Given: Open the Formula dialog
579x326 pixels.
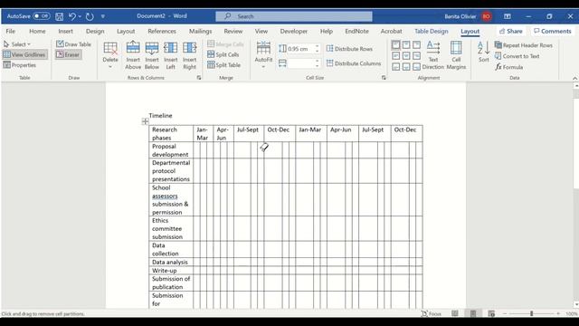Looking at the screenshot, I should pyautogui.click(x=509, y=67).
